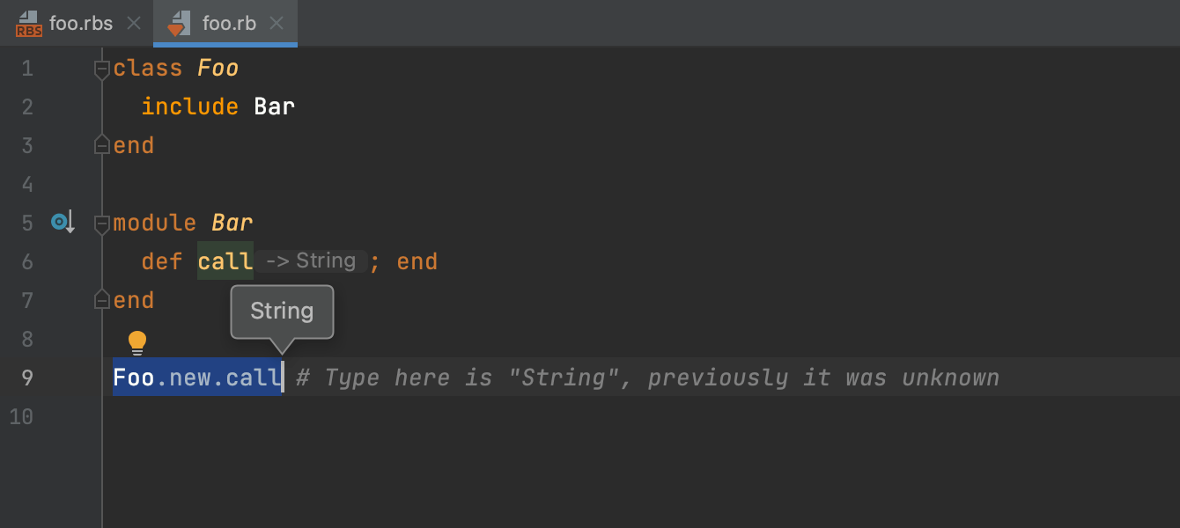This screenshot has width=1180, height=528.
Task: Switch to the foo.rbs tab
Action: point(81,24)
